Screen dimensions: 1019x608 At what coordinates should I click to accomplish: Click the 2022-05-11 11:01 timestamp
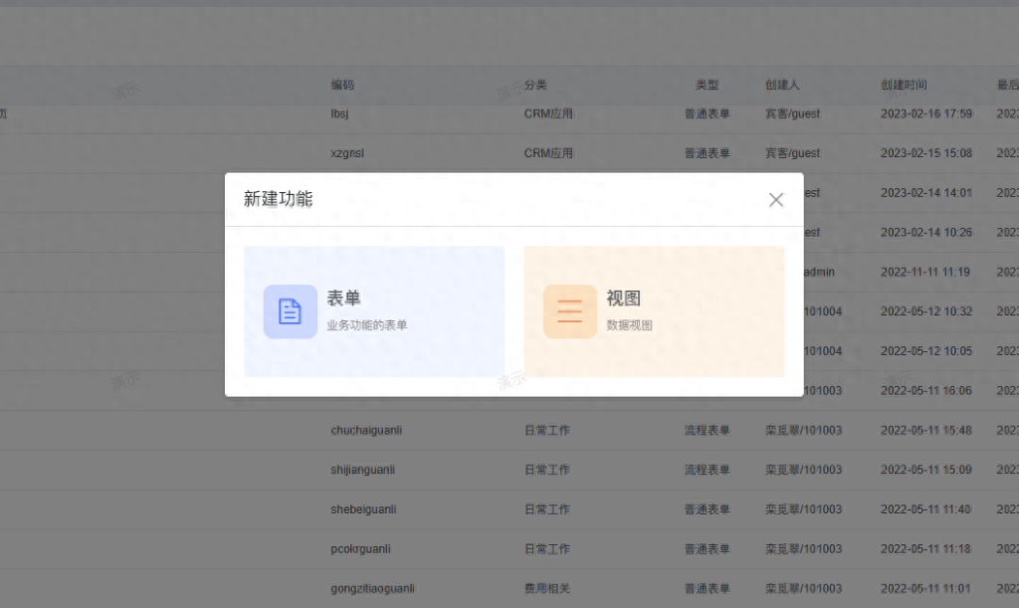coord(926,588)
